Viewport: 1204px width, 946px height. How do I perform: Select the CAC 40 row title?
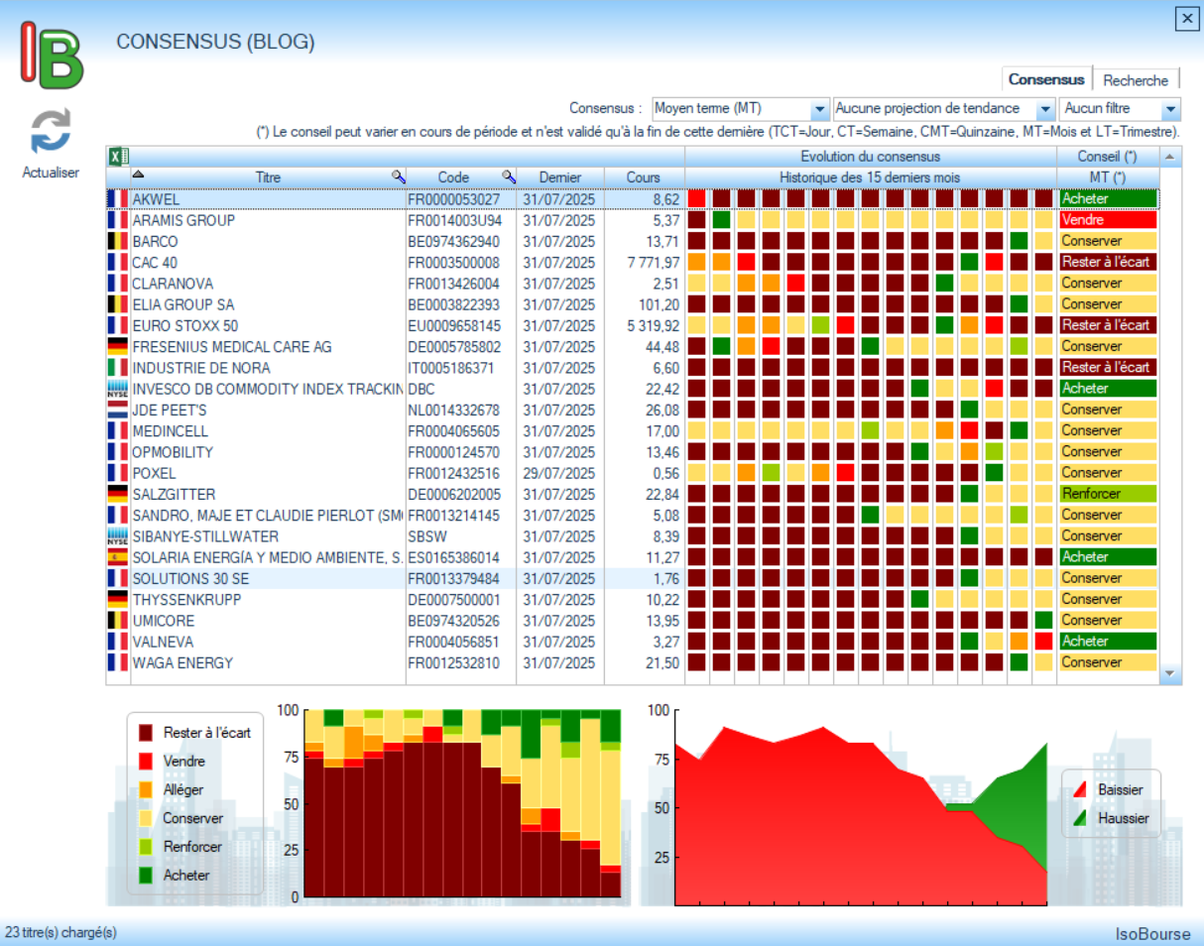click(x=155, y=263)
